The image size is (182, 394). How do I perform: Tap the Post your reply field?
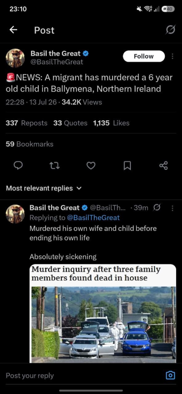pyautogui.click(x=83, y=375)
